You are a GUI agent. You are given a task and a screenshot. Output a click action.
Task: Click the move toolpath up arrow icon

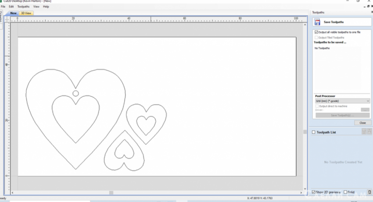(x=363, y=132)
